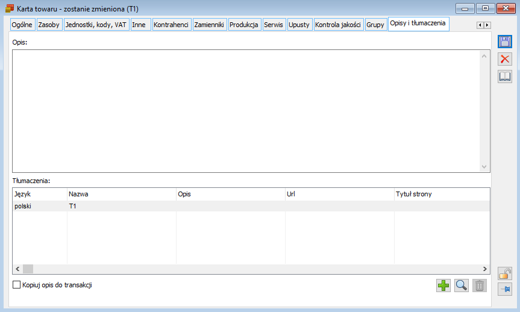The width and height of the screenshot is (520, 312).
Task: Enable Kopiuj opis do transakcji checkbox
Action: point(17,285)
